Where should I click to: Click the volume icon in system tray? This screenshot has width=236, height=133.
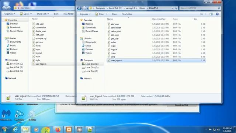click(218, 130)
